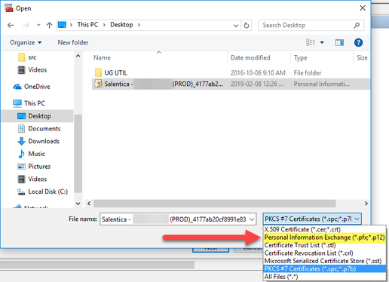Image resolution: width=389 pixels, height=282 pixels.
Task: Select the Salentica PROD certificate file
Action: tap(231, 84)
